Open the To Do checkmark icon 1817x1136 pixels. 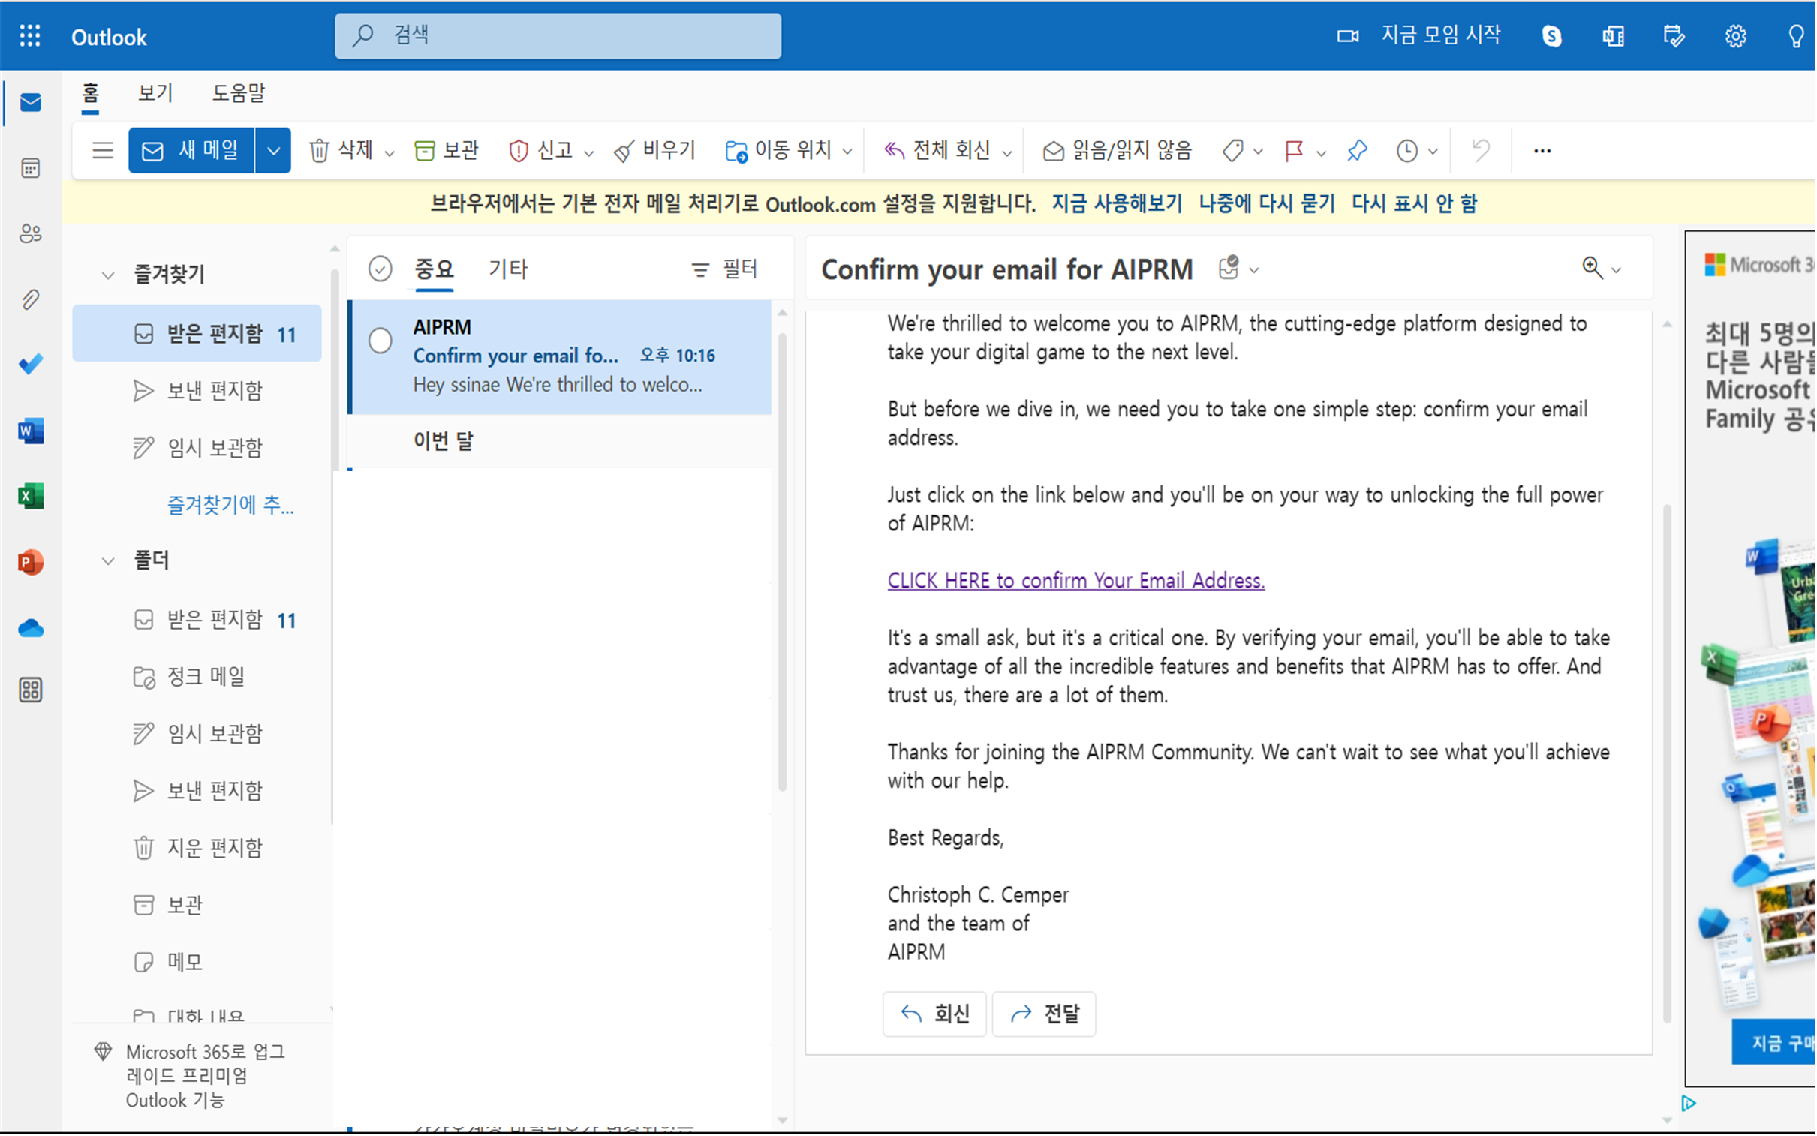coord(30,365)
